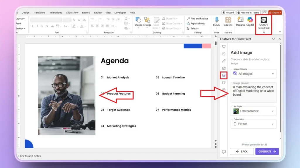Click inside the Image prompt field

click(253, 92)
